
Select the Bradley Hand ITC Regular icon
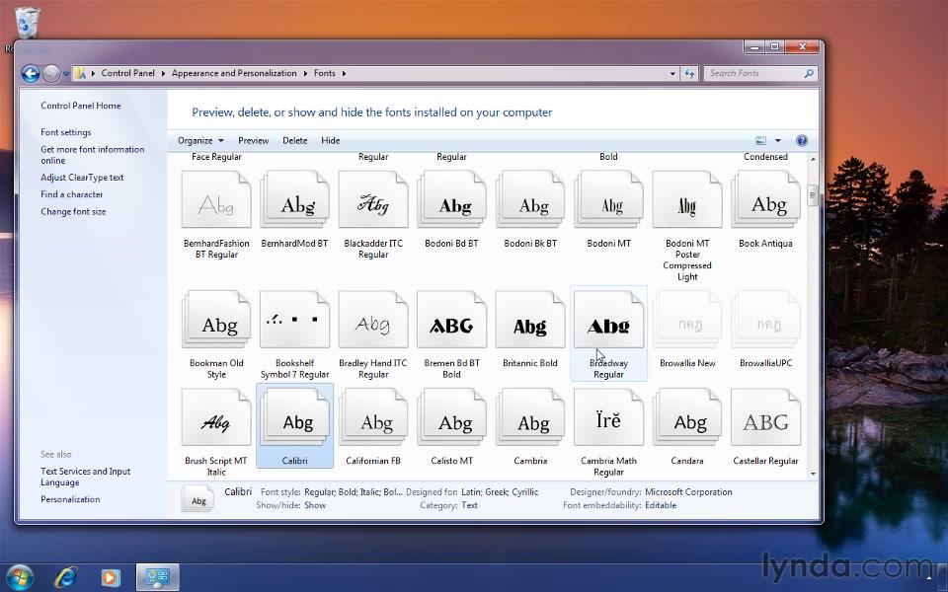(x=373, y=320)
